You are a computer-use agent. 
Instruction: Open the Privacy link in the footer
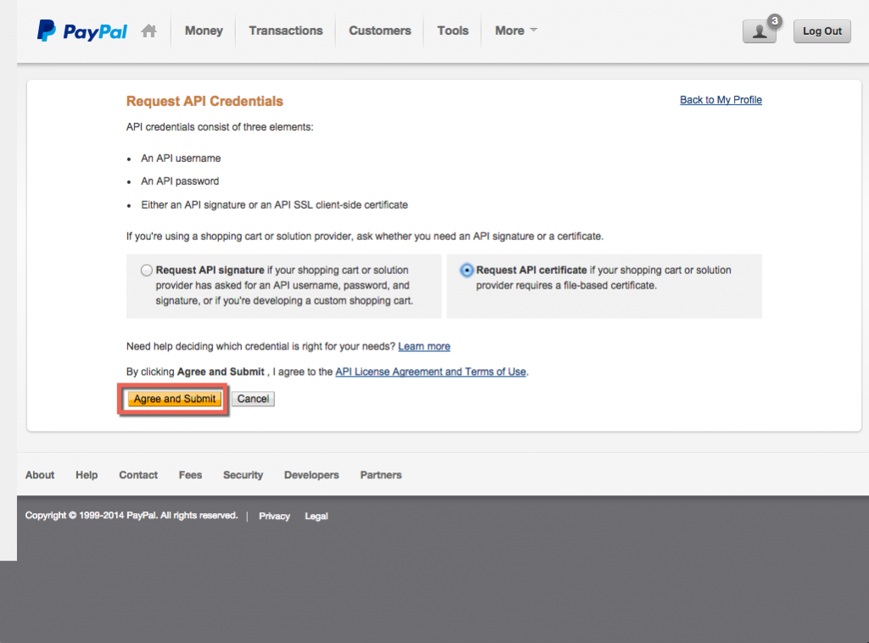(x=274, y=516)
